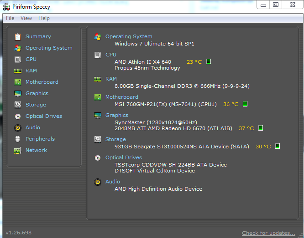Click the CPU temperature indicator next to 23 °C

click(209, 61)
